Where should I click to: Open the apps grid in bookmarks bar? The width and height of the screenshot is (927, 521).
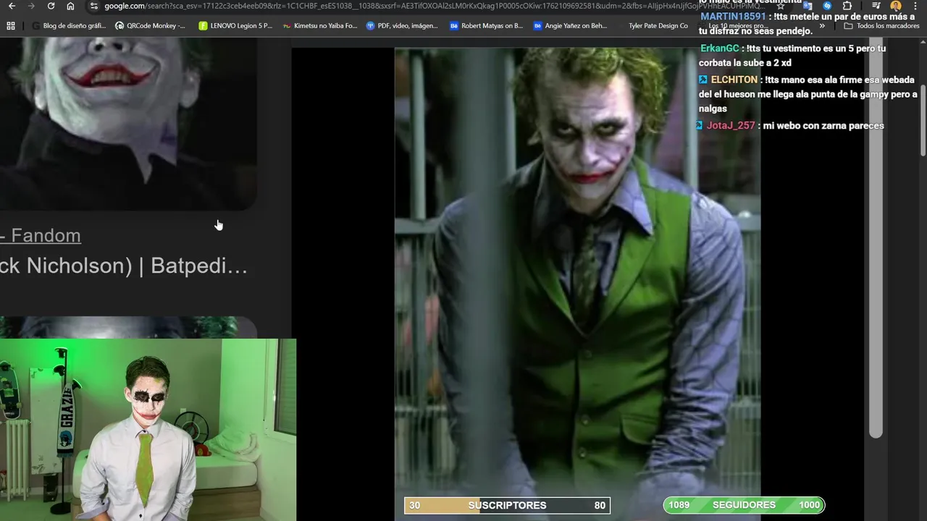pyautogui.click(x=11, y=25)
